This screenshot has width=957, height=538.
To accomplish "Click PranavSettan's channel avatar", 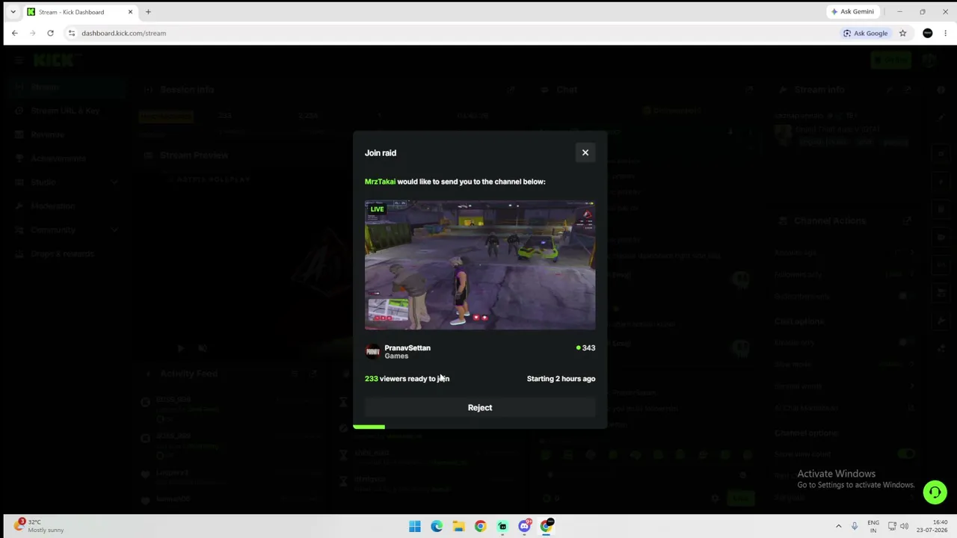I will click(x=372, y=352).
